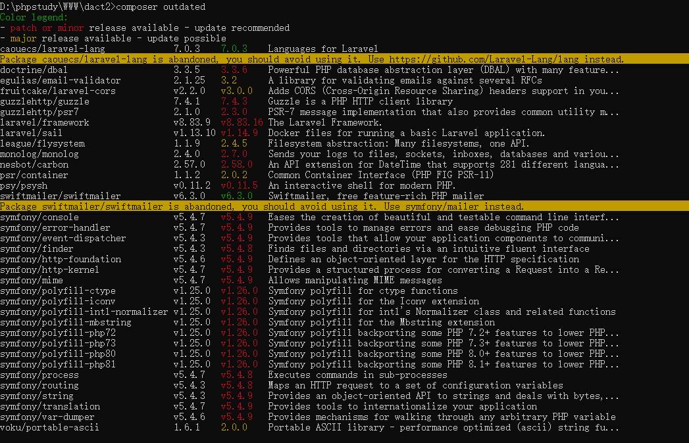Image resolution: width=689 pixels, height=443 pixels.
Task: Click package name symfony/http-foundation
Action: pos(61,260)
